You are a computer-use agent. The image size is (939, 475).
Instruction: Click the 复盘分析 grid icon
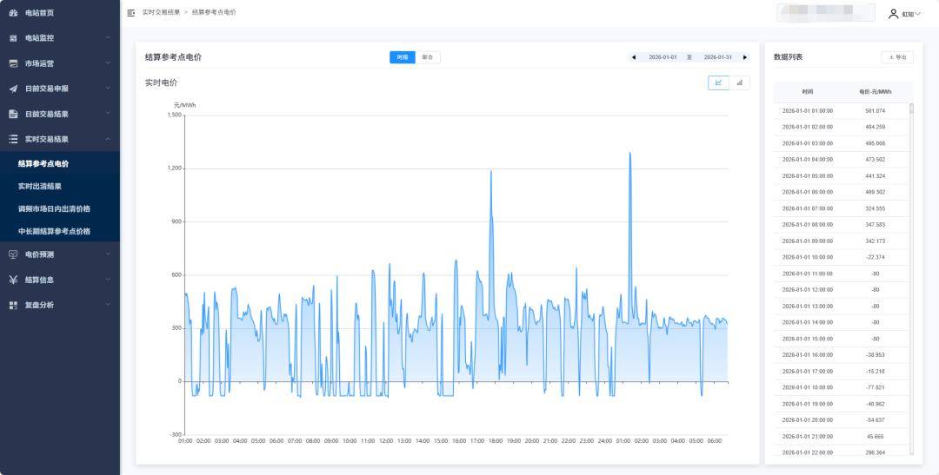(x=13, y=305)
